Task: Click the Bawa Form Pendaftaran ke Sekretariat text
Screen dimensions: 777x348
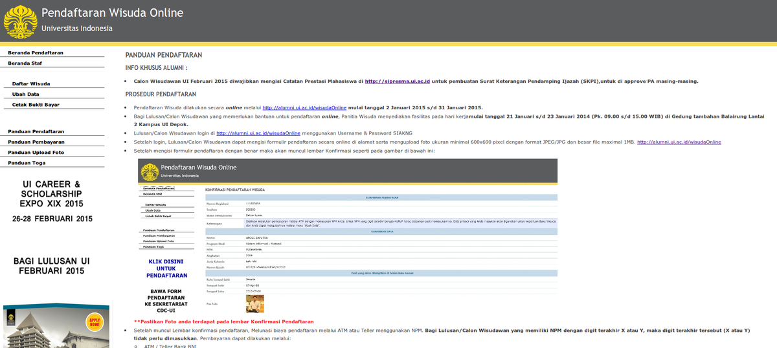Action: tap(166, 301)
